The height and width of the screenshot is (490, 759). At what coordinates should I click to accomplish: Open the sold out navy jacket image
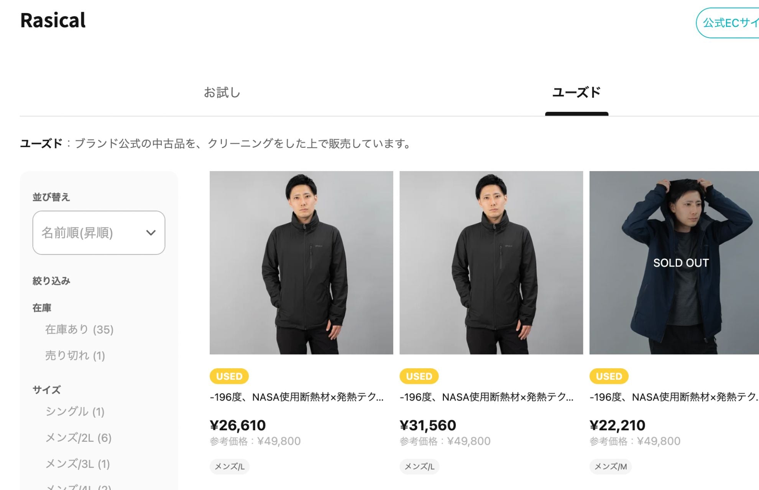(x=675, y=263)
